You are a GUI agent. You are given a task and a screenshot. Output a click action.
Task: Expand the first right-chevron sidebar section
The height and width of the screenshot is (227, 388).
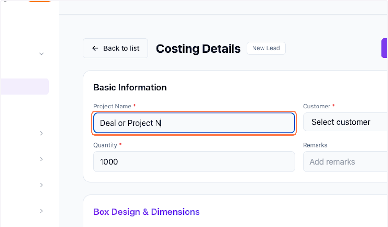click(41, 133)
